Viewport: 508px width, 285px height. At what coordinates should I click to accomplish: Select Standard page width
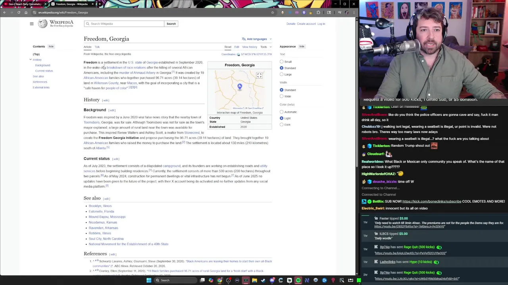[281, 90]
